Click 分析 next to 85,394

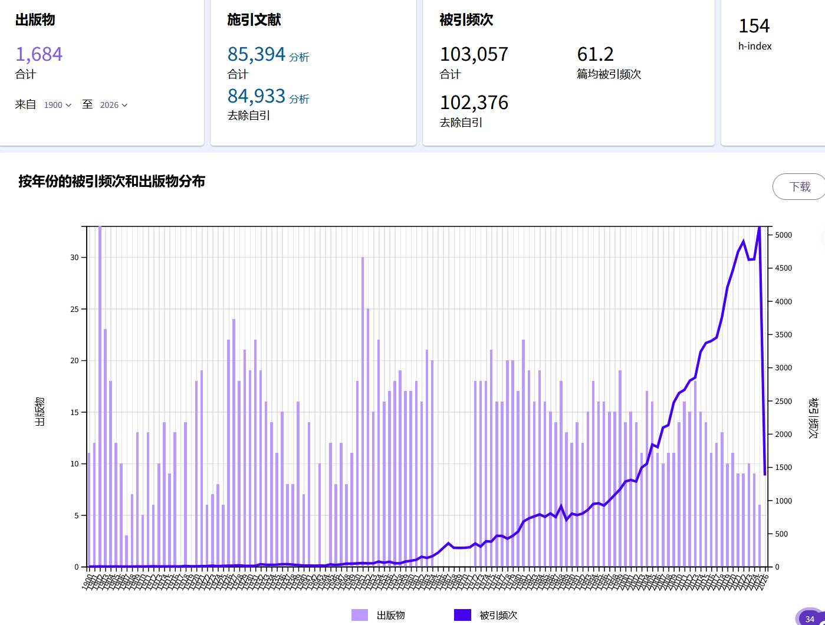click(x=299, y=57)
